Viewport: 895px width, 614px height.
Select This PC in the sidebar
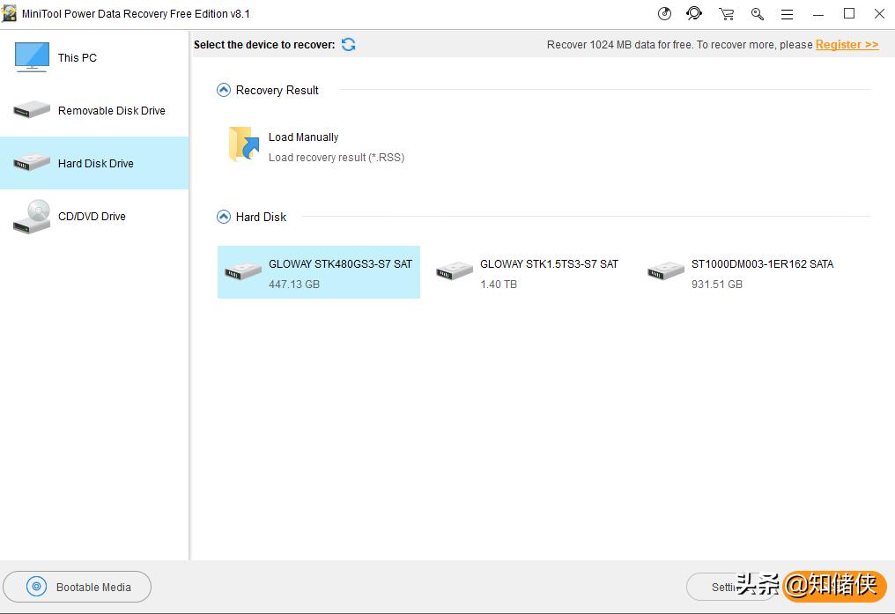[94, 57]
